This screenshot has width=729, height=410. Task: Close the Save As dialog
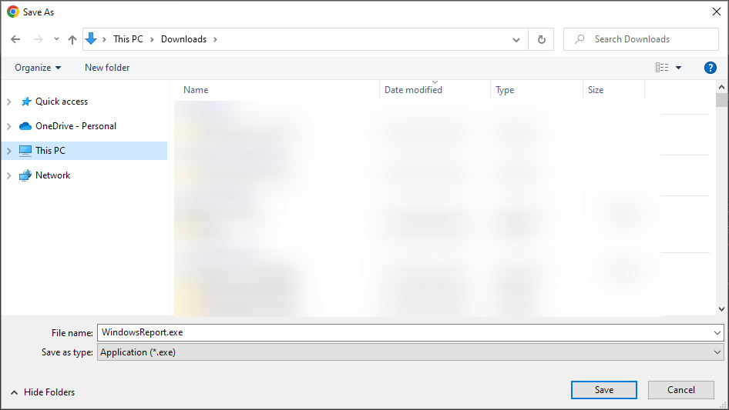(x=717, y=12)
